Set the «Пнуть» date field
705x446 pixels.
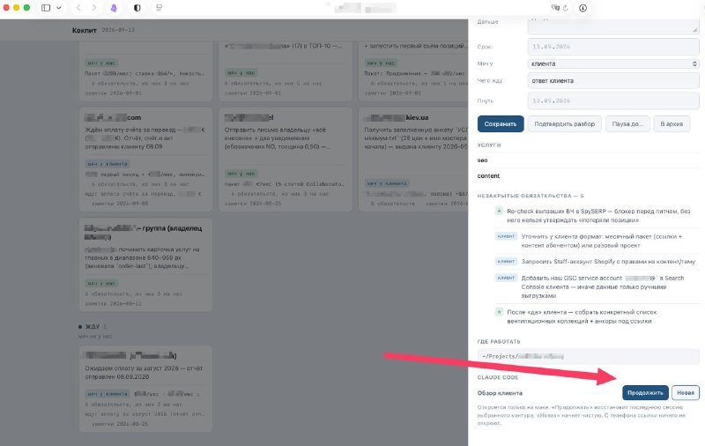click(x=613, y=100)
